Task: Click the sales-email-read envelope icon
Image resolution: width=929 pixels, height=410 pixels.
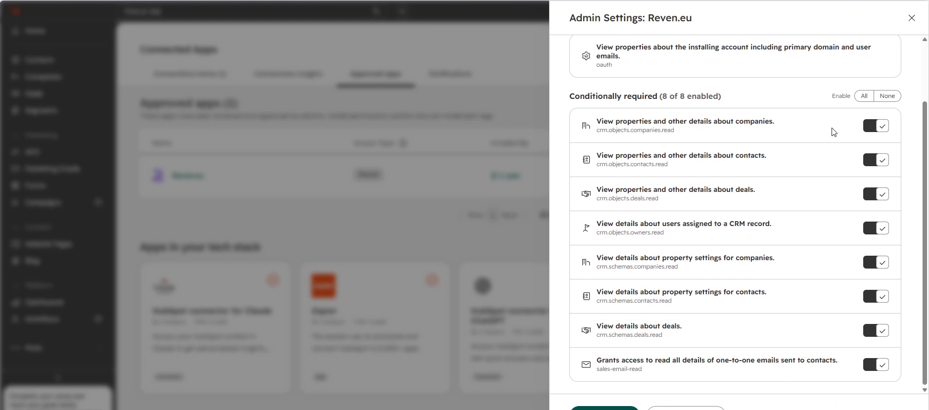Action: 586,364
